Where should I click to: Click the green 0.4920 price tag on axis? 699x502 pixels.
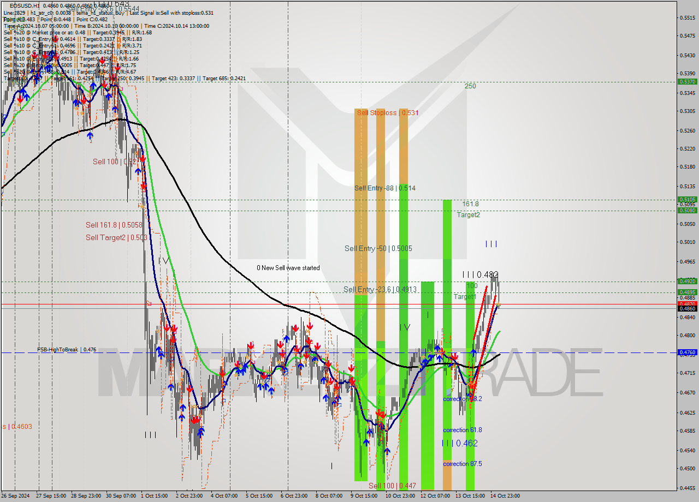(686, 282)
